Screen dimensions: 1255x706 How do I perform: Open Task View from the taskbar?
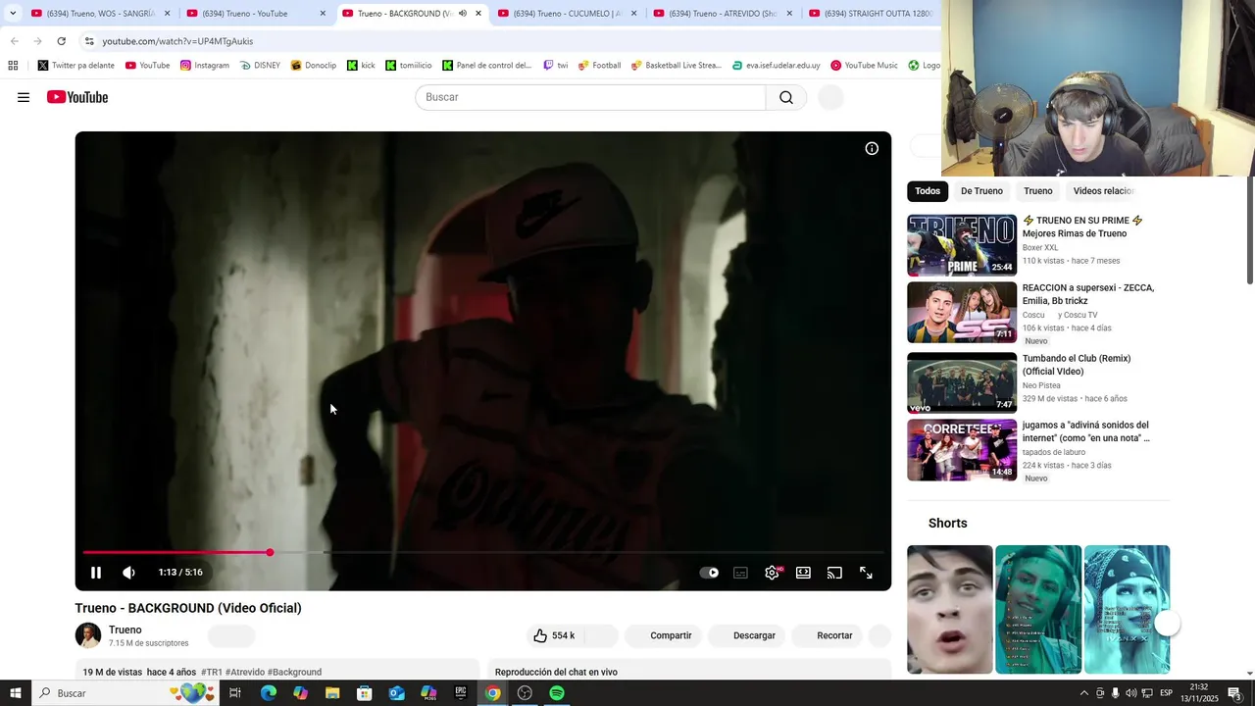coord(235,693)
